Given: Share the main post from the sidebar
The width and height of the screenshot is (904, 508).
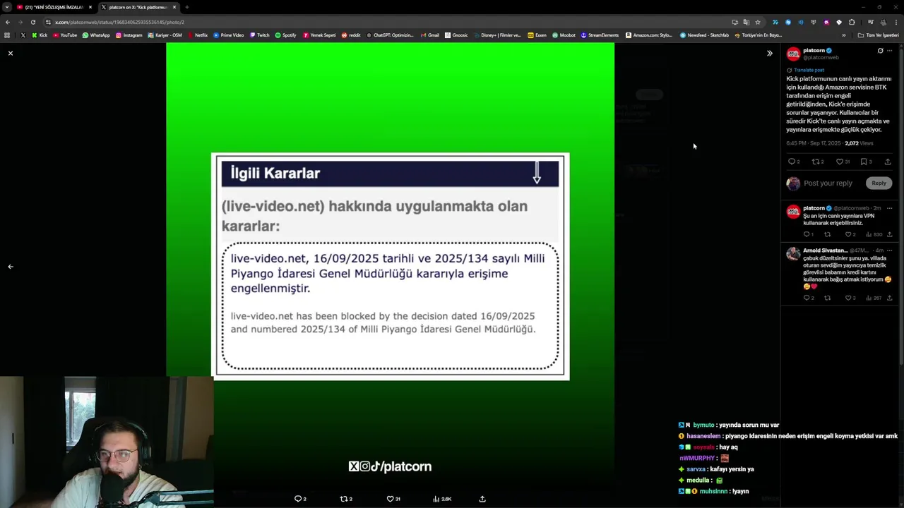Looking at the screenshot, I should 888,162.
